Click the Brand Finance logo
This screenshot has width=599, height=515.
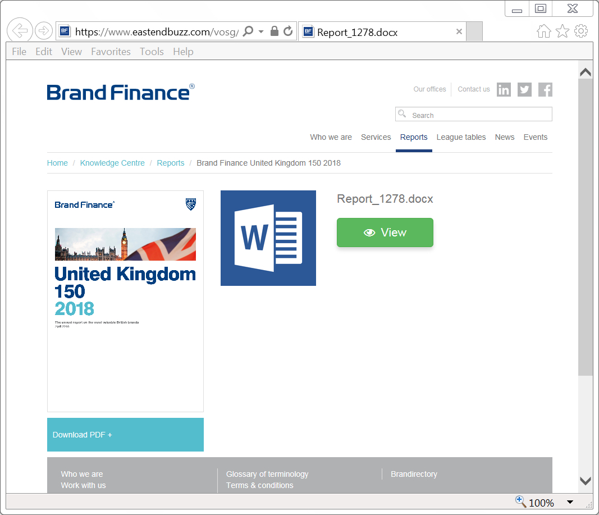(121, 92)
